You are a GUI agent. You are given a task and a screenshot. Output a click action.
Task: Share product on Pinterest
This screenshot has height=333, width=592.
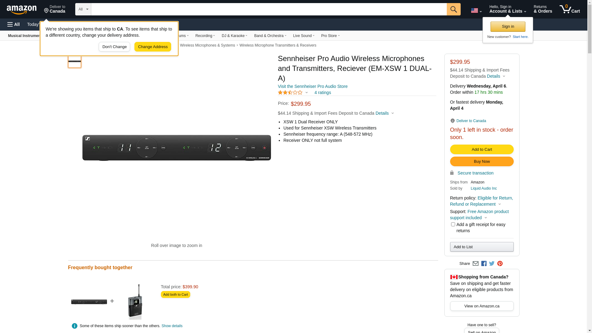coord(500,264)
